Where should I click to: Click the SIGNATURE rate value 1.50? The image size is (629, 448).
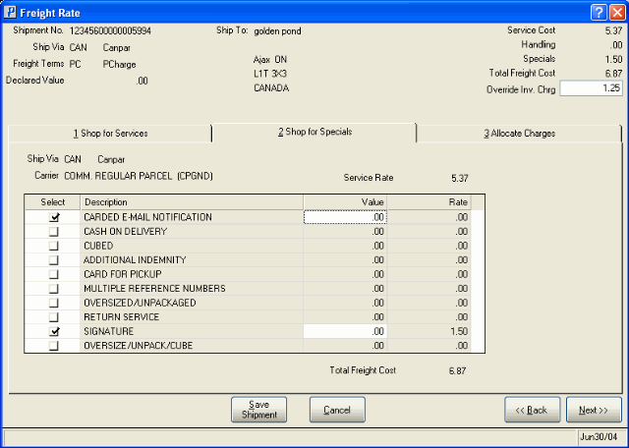point(459,331)
